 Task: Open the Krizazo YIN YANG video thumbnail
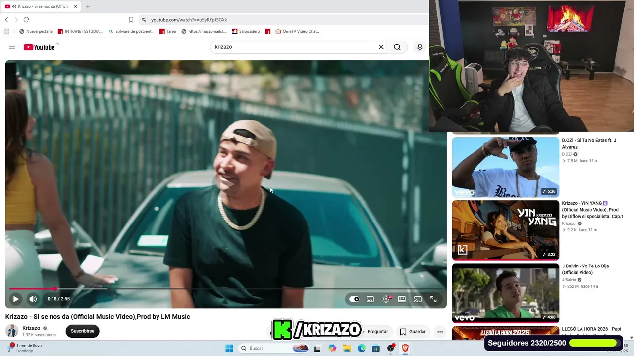(505, 230)
